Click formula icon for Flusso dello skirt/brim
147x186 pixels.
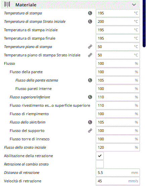(90, 122)
